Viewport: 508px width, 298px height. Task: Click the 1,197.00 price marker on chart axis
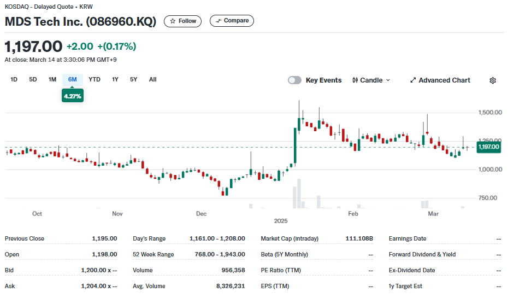pos(488,147)
